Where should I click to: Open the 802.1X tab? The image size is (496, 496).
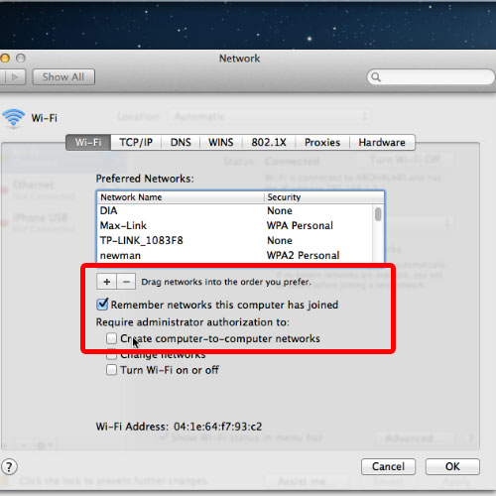pyautogui.click(x=269, y=142)
